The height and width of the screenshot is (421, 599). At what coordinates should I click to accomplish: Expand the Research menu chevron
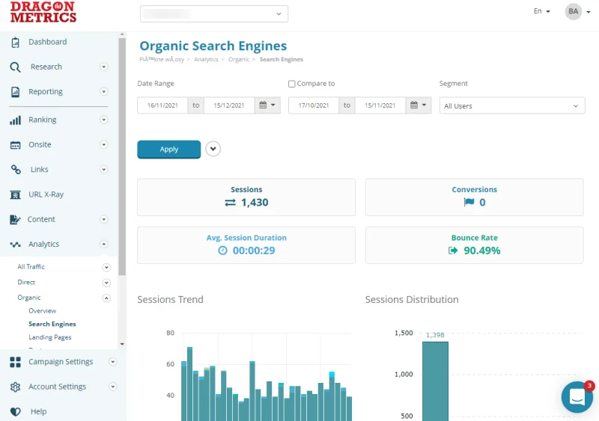[103, 67]
